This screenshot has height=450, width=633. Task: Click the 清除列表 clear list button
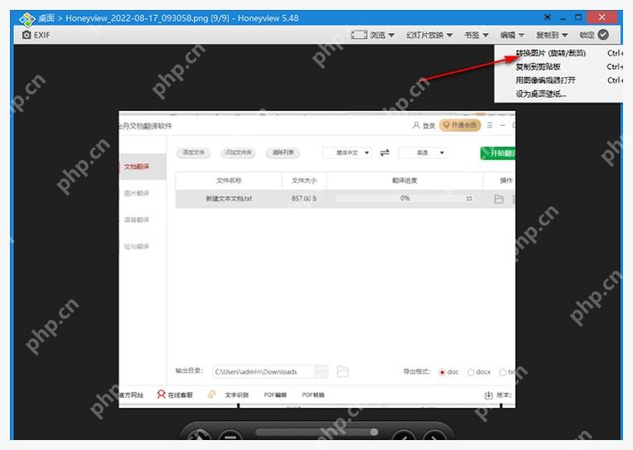point(283,152)
